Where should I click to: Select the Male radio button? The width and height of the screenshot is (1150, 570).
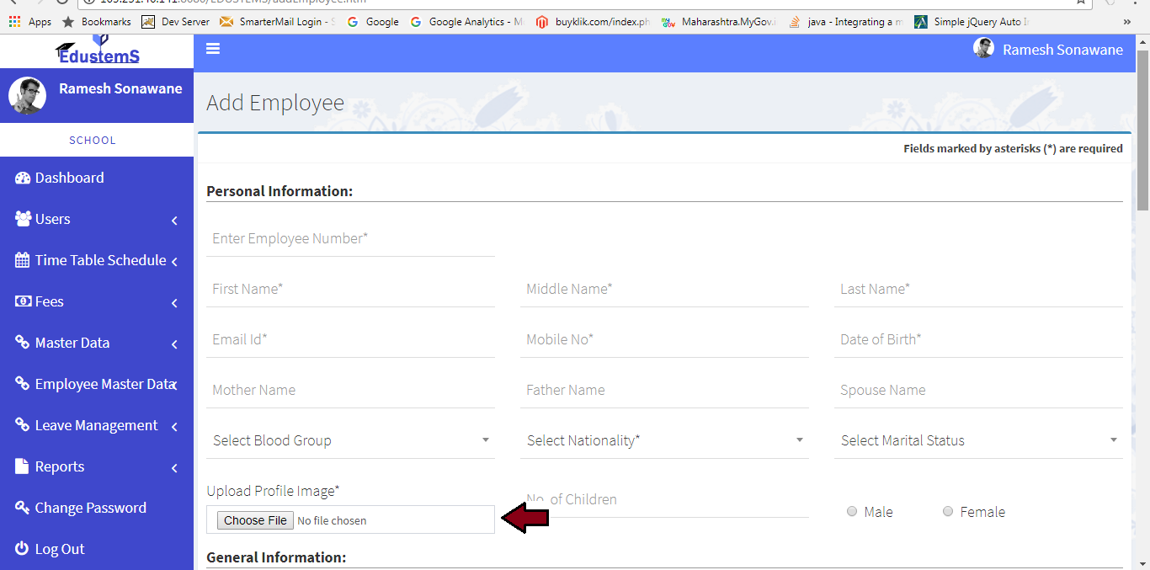pyautogui.click(x=852, y=511)
